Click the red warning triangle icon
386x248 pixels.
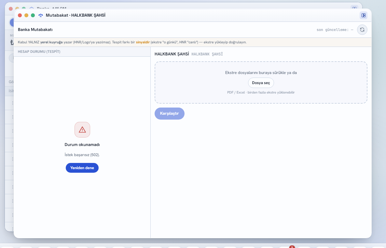click(82, 130)
